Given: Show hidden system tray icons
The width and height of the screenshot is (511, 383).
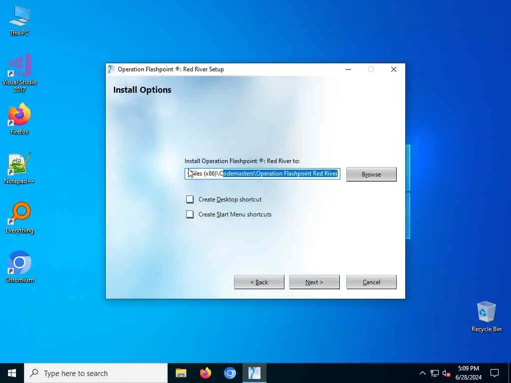Looking at the screenshot, I should click(422, 373).
